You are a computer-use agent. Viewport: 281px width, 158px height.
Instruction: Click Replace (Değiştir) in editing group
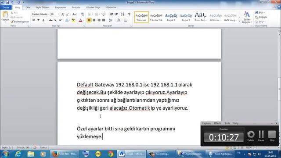[261, 17]
